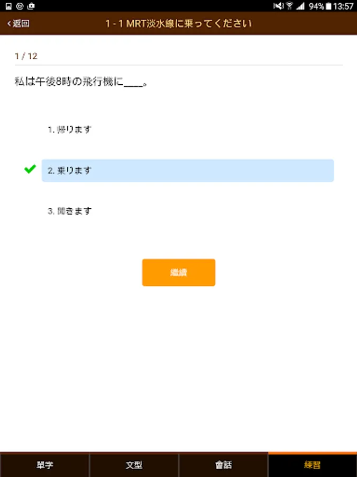Image resolution: width=357 pixels, height=477 pixels.
Task: Tap the muted vibrate status icon
Action: click(278, 6)
